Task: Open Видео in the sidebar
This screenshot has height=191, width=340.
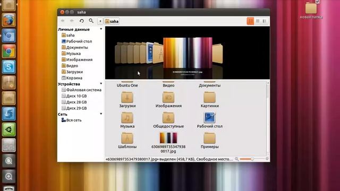Action: click(70, 65)
